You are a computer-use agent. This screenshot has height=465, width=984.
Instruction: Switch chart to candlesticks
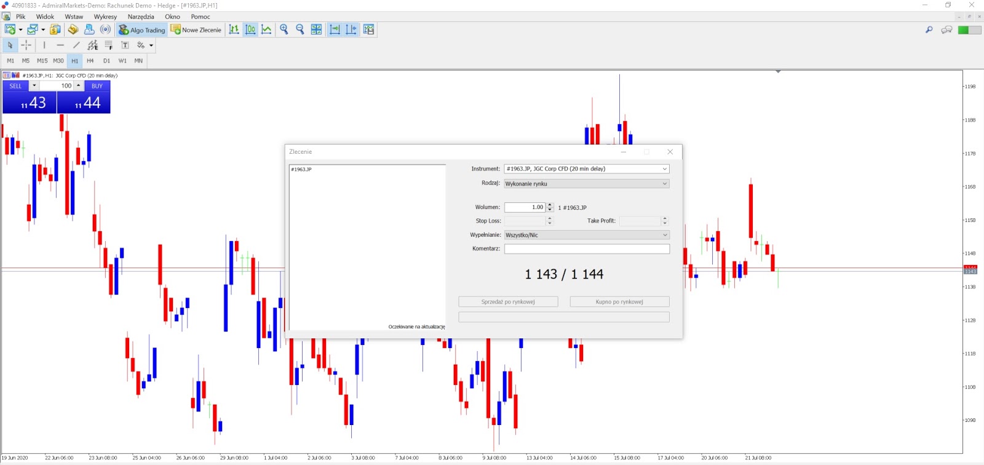click(250, 30)
